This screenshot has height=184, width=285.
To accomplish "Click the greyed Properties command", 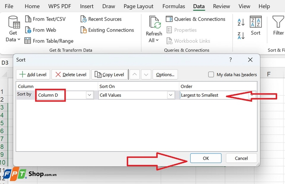I will pyautogui.click(x=182, y=30).
